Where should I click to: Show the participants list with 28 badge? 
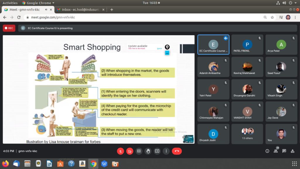276,151
